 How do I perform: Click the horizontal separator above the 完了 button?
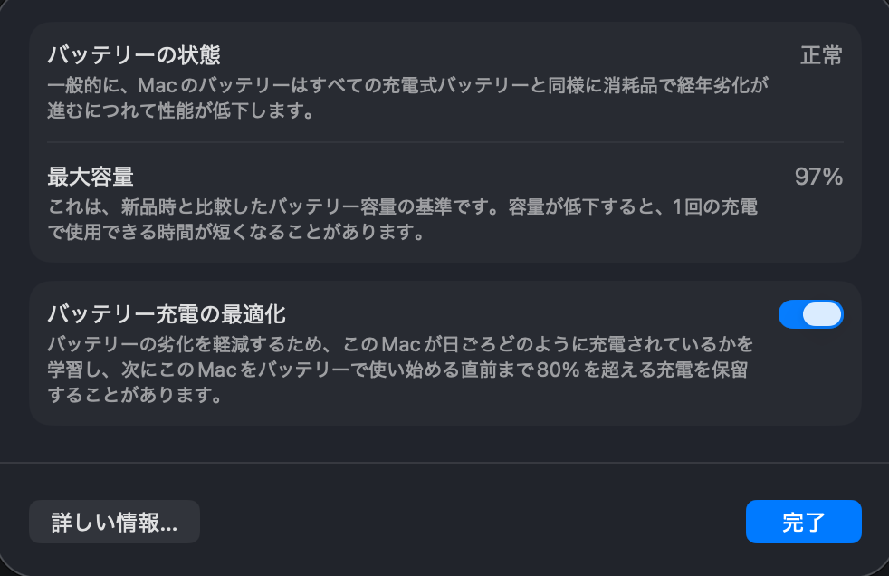pyautogui.click(x=444, y=463)
